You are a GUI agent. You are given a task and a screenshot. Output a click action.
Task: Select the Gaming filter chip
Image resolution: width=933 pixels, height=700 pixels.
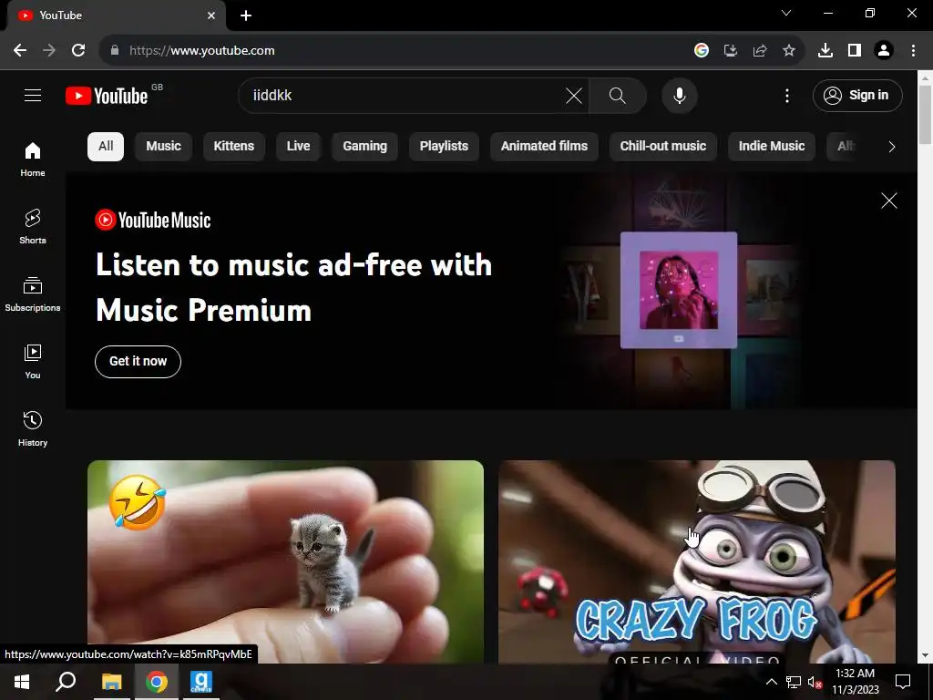364,147
